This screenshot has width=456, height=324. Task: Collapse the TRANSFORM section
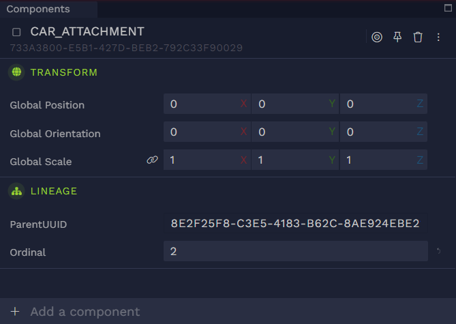(x=63, y=72)
